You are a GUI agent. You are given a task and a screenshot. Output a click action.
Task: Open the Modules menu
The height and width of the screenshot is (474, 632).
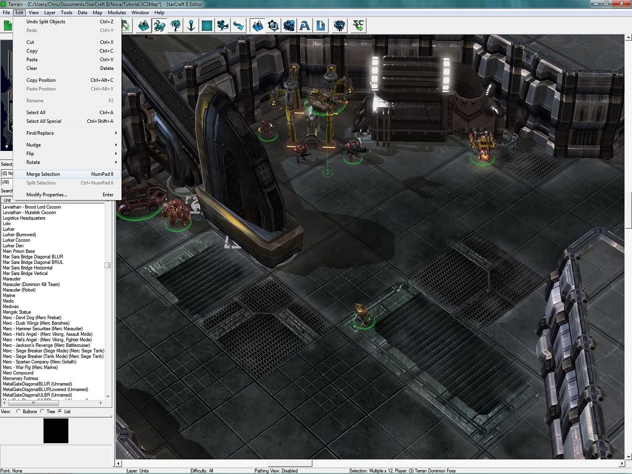(x=117, y=12)
